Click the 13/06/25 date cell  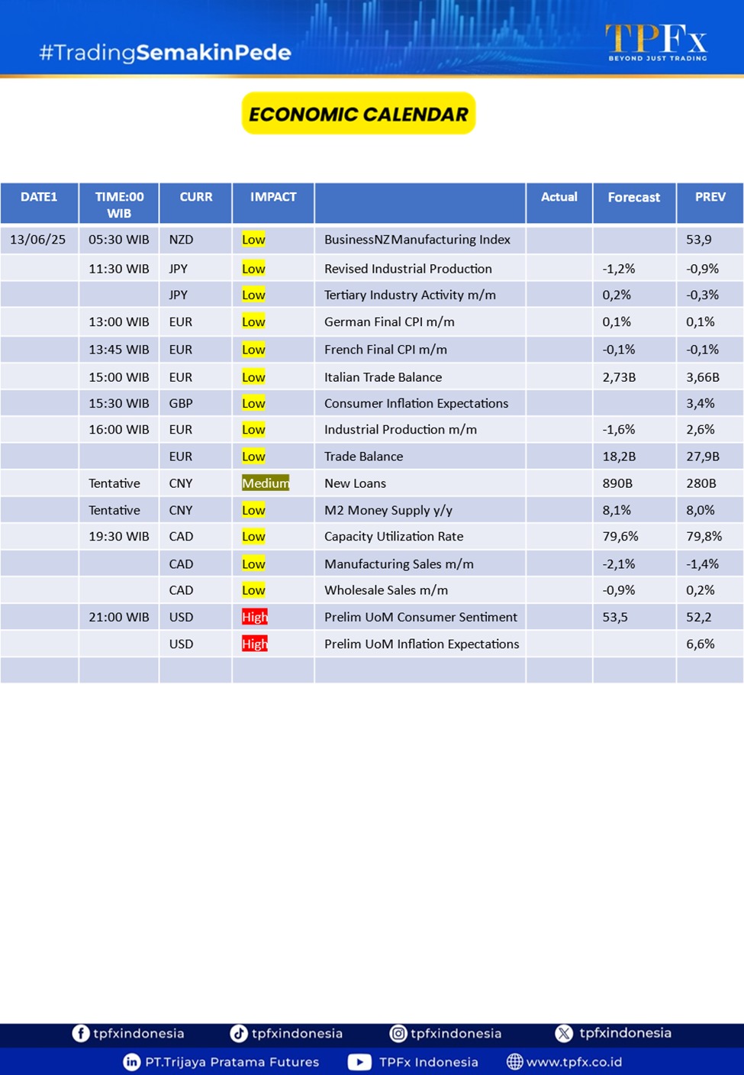point(38,240)
